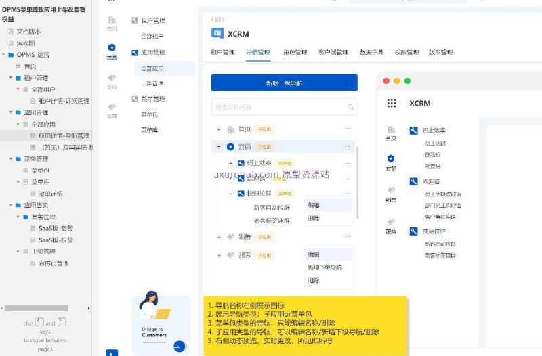Click the 销售 icon in the preview sidebar
This screenshot has height=356, width=542.
click(x=391, y=190)
